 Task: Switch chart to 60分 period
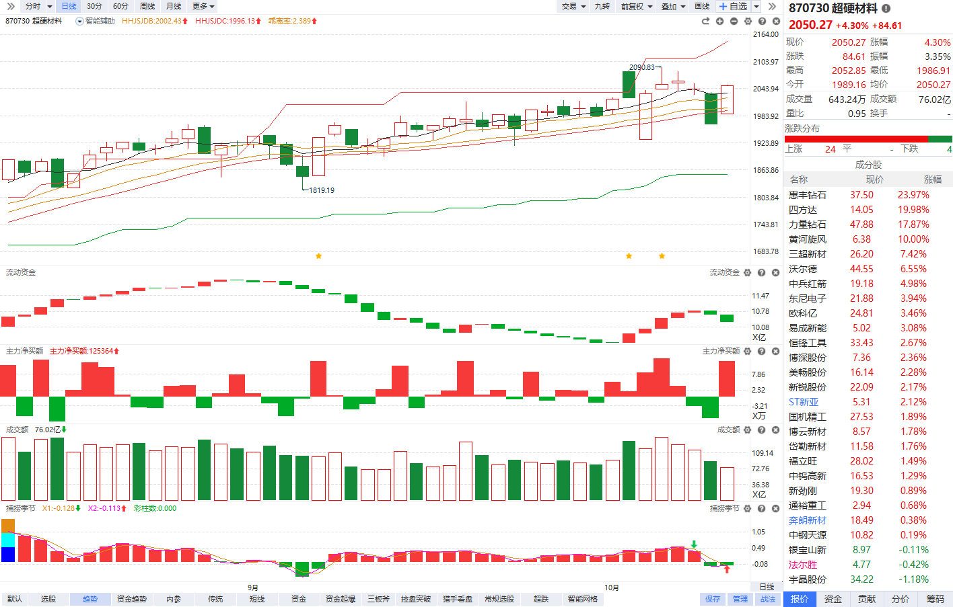point(120,6)
